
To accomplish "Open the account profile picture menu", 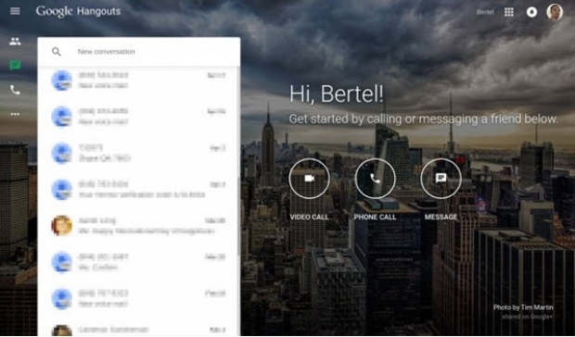I will pos(555,12).
